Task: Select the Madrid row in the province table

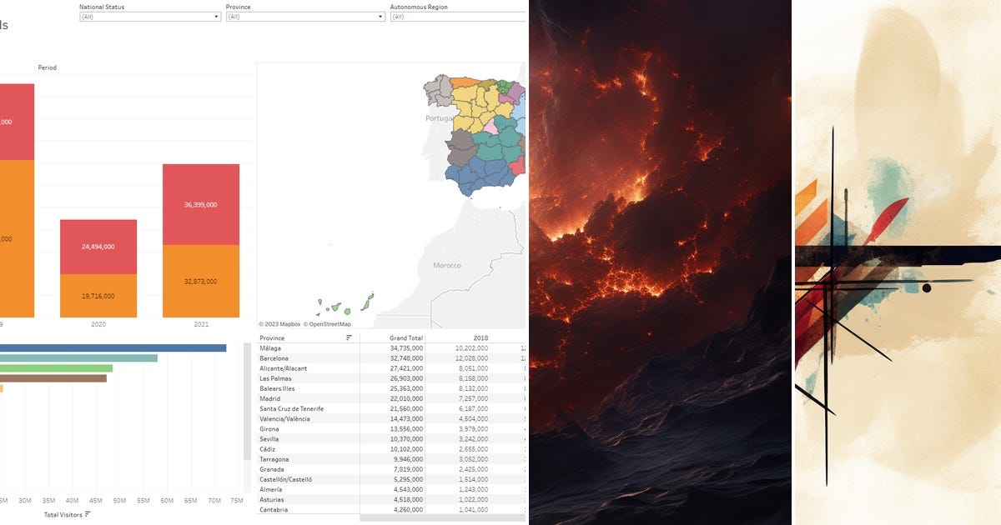Action: click(x=269, y=398)
